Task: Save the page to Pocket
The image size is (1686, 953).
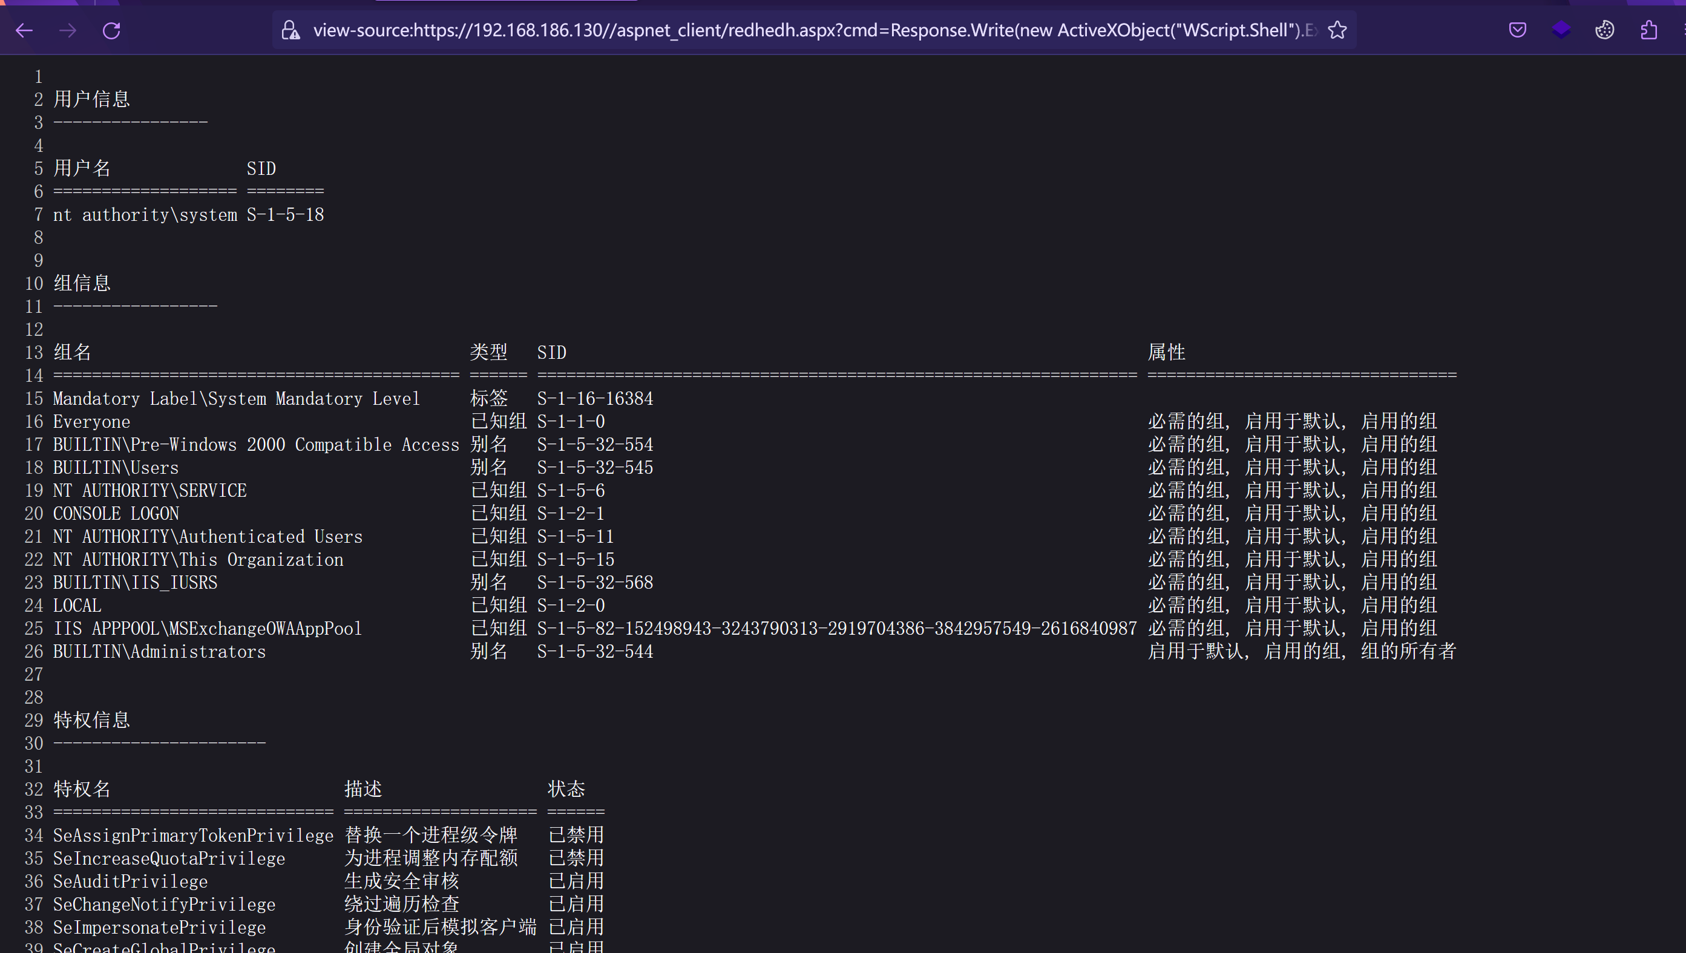Action: click(1517, 30)
